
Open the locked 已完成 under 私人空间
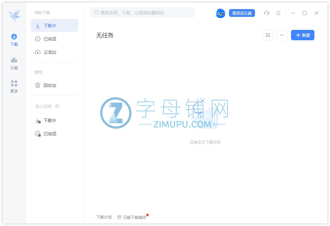click(54, 134)
